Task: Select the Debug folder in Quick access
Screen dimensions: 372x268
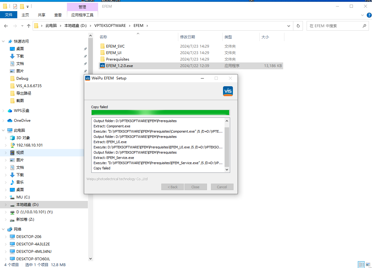Action: coord(22,79)
